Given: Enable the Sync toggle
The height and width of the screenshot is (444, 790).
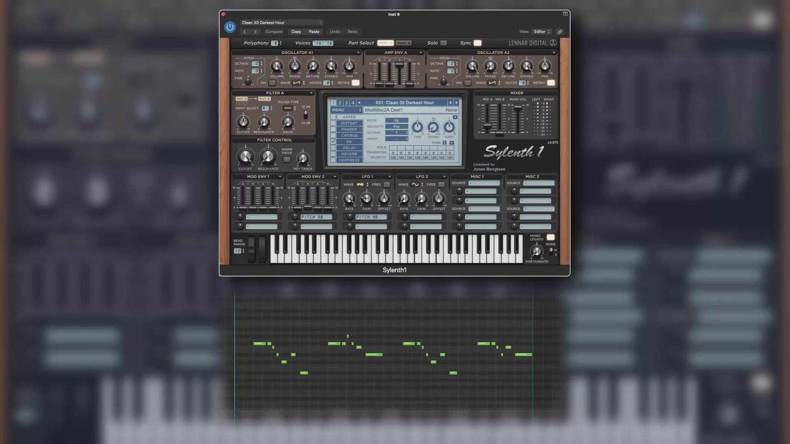Looking at the screenshot, I should [x=477, y=43].
